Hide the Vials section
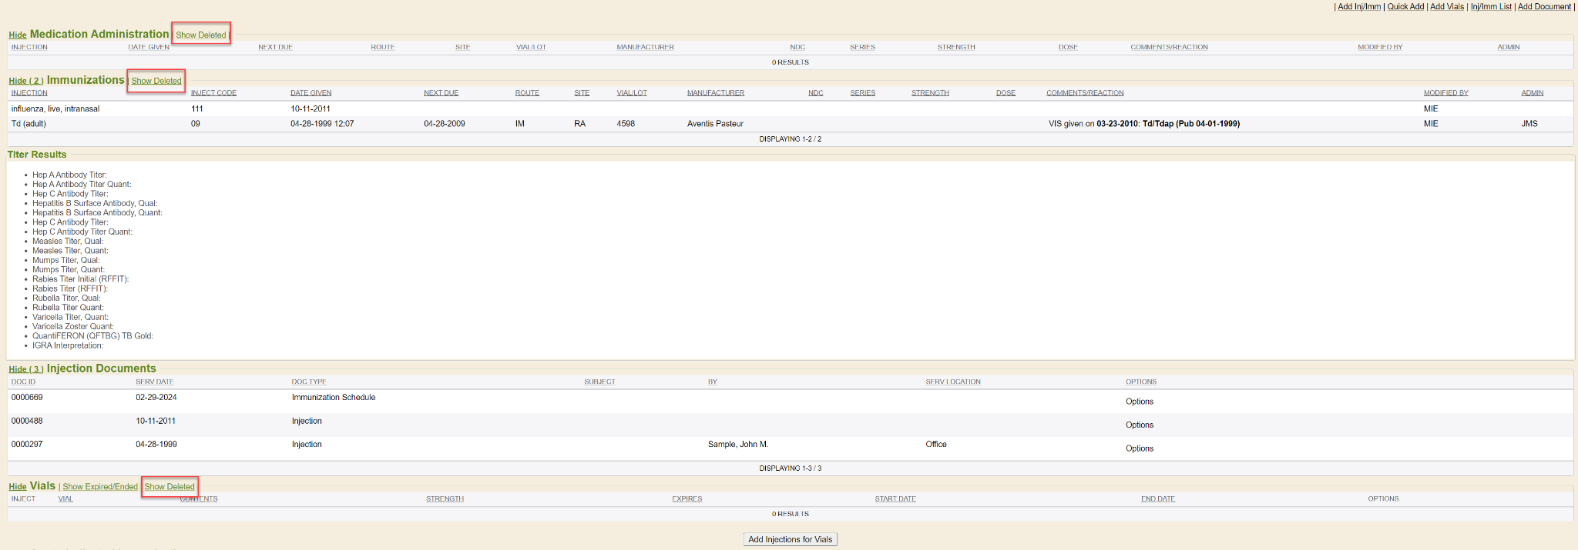The height and width of the screenshot is (550, 1578). point(18,487)
